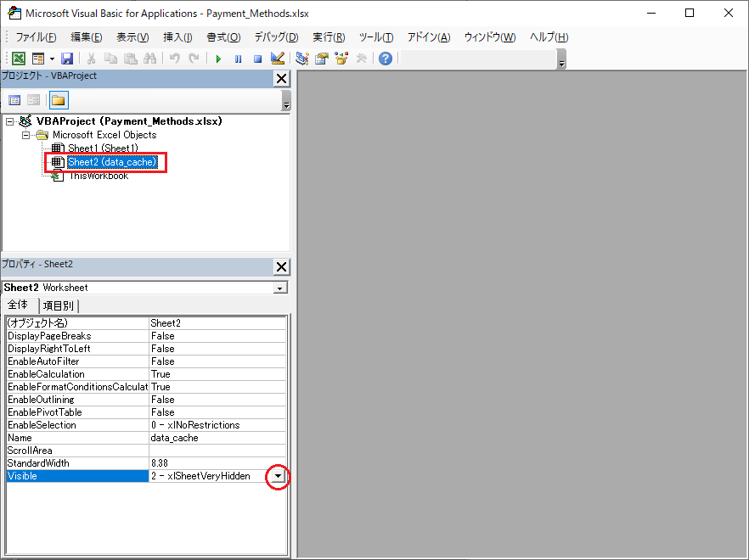Image resolution: width=749 pixels, height=560 pixels.
Task: Select ThisWorkbook in project tree
Action: click(99, 176)
